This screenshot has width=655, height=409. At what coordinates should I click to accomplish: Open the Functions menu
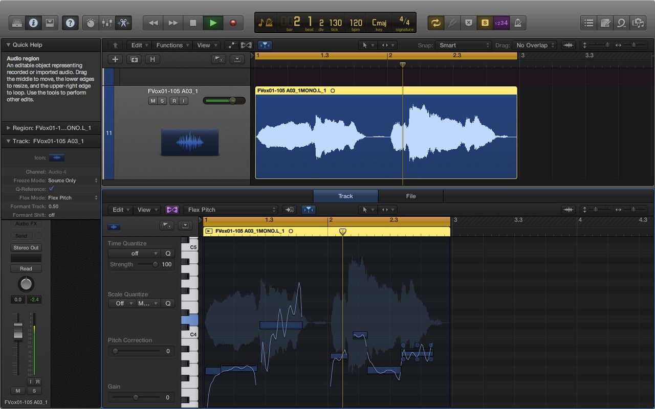pos(172,45)
